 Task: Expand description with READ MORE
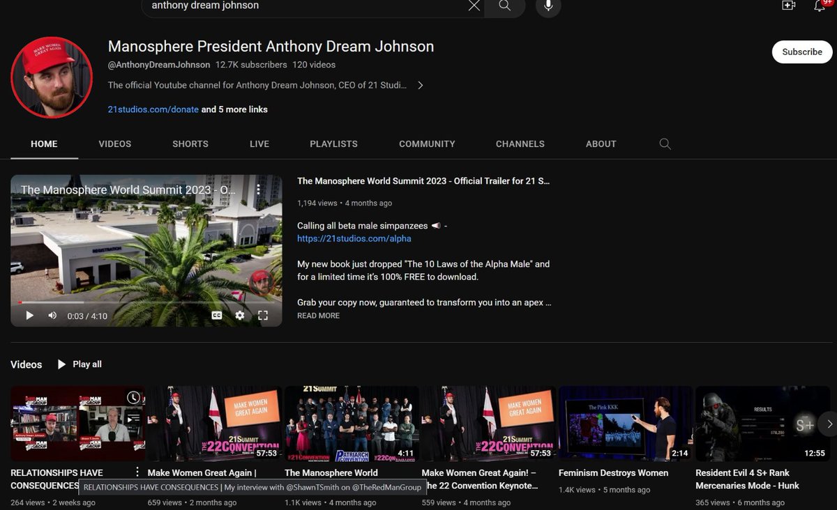coord(318,316)
